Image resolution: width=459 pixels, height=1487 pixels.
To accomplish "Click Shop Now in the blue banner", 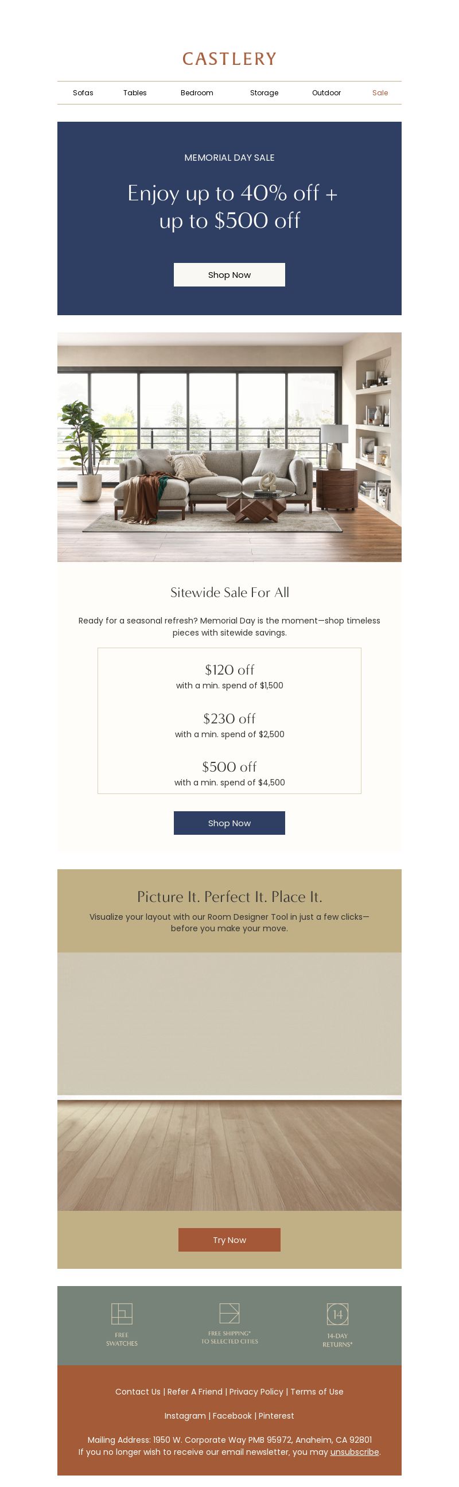I will [x=229, y=275].
